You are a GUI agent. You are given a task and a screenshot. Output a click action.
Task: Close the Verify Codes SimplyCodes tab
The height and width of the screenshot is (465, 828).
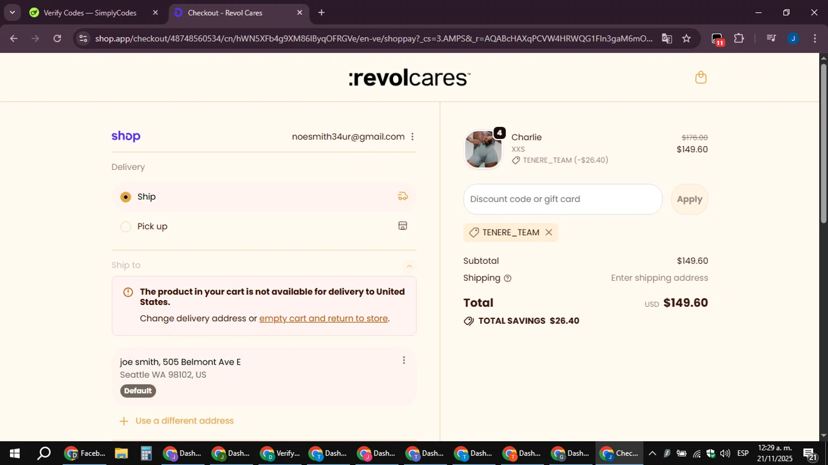tap(155, 13)
